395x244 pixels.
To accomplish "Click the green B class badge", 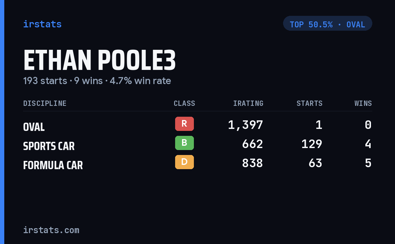I will click(x=184, y=143).
